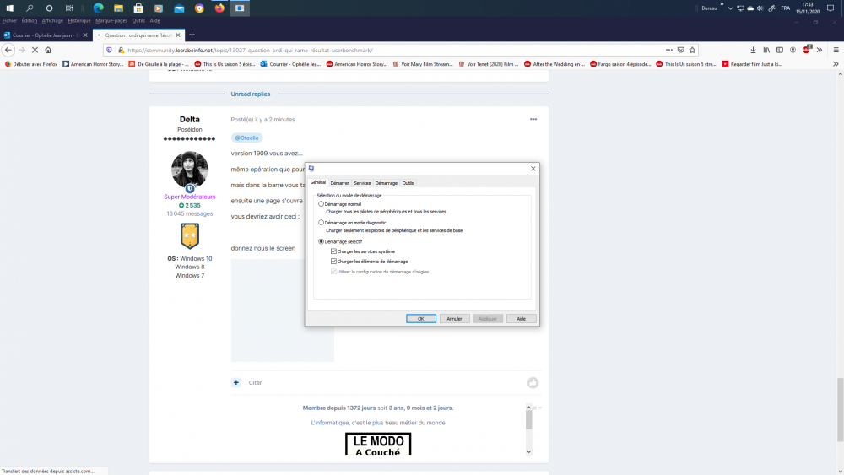Screen dimensions: 844x475
Task: Switch to the Courrier - Ophélie Jeanjean tab
Action: (46, 35)
